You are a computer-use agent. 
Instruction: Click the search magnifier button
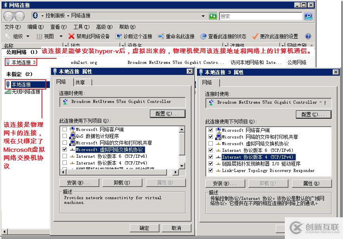[x=308, y=16]
